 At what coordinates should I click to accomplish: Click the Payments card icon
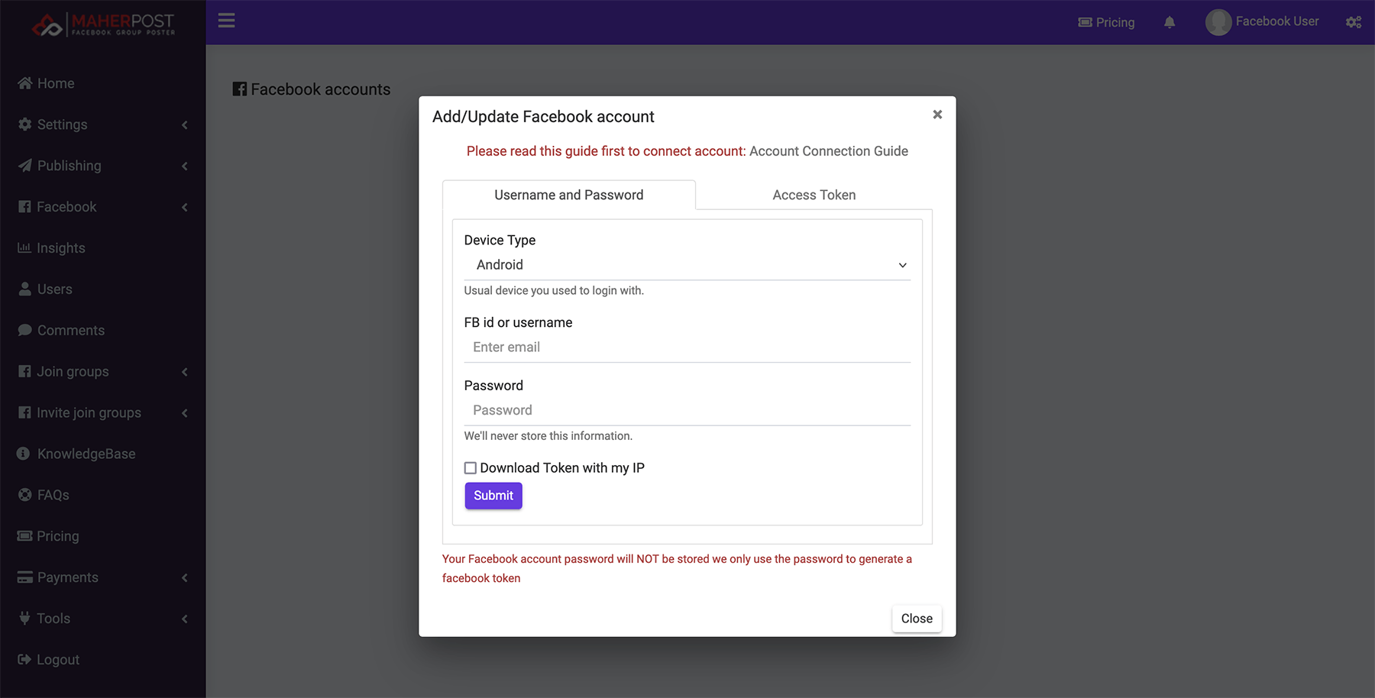25,577
